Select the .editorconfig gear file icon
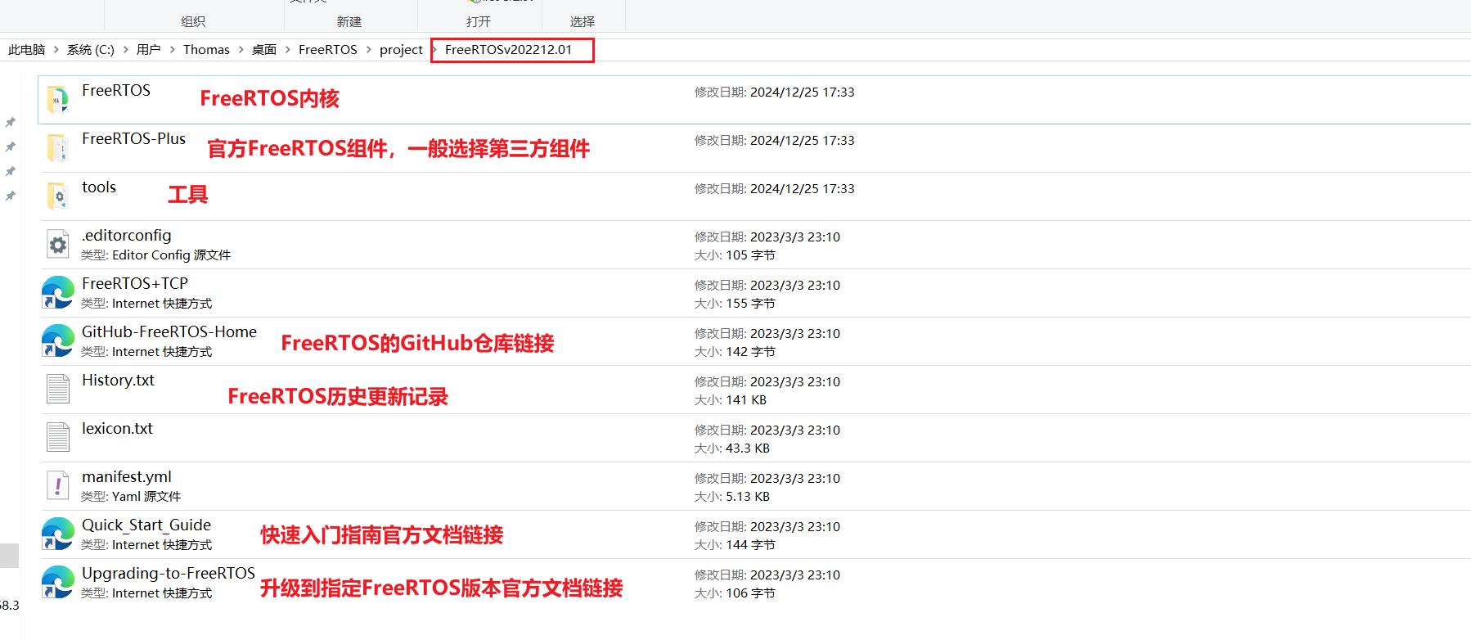This screenshot has width=1471, height=640. 57,245
